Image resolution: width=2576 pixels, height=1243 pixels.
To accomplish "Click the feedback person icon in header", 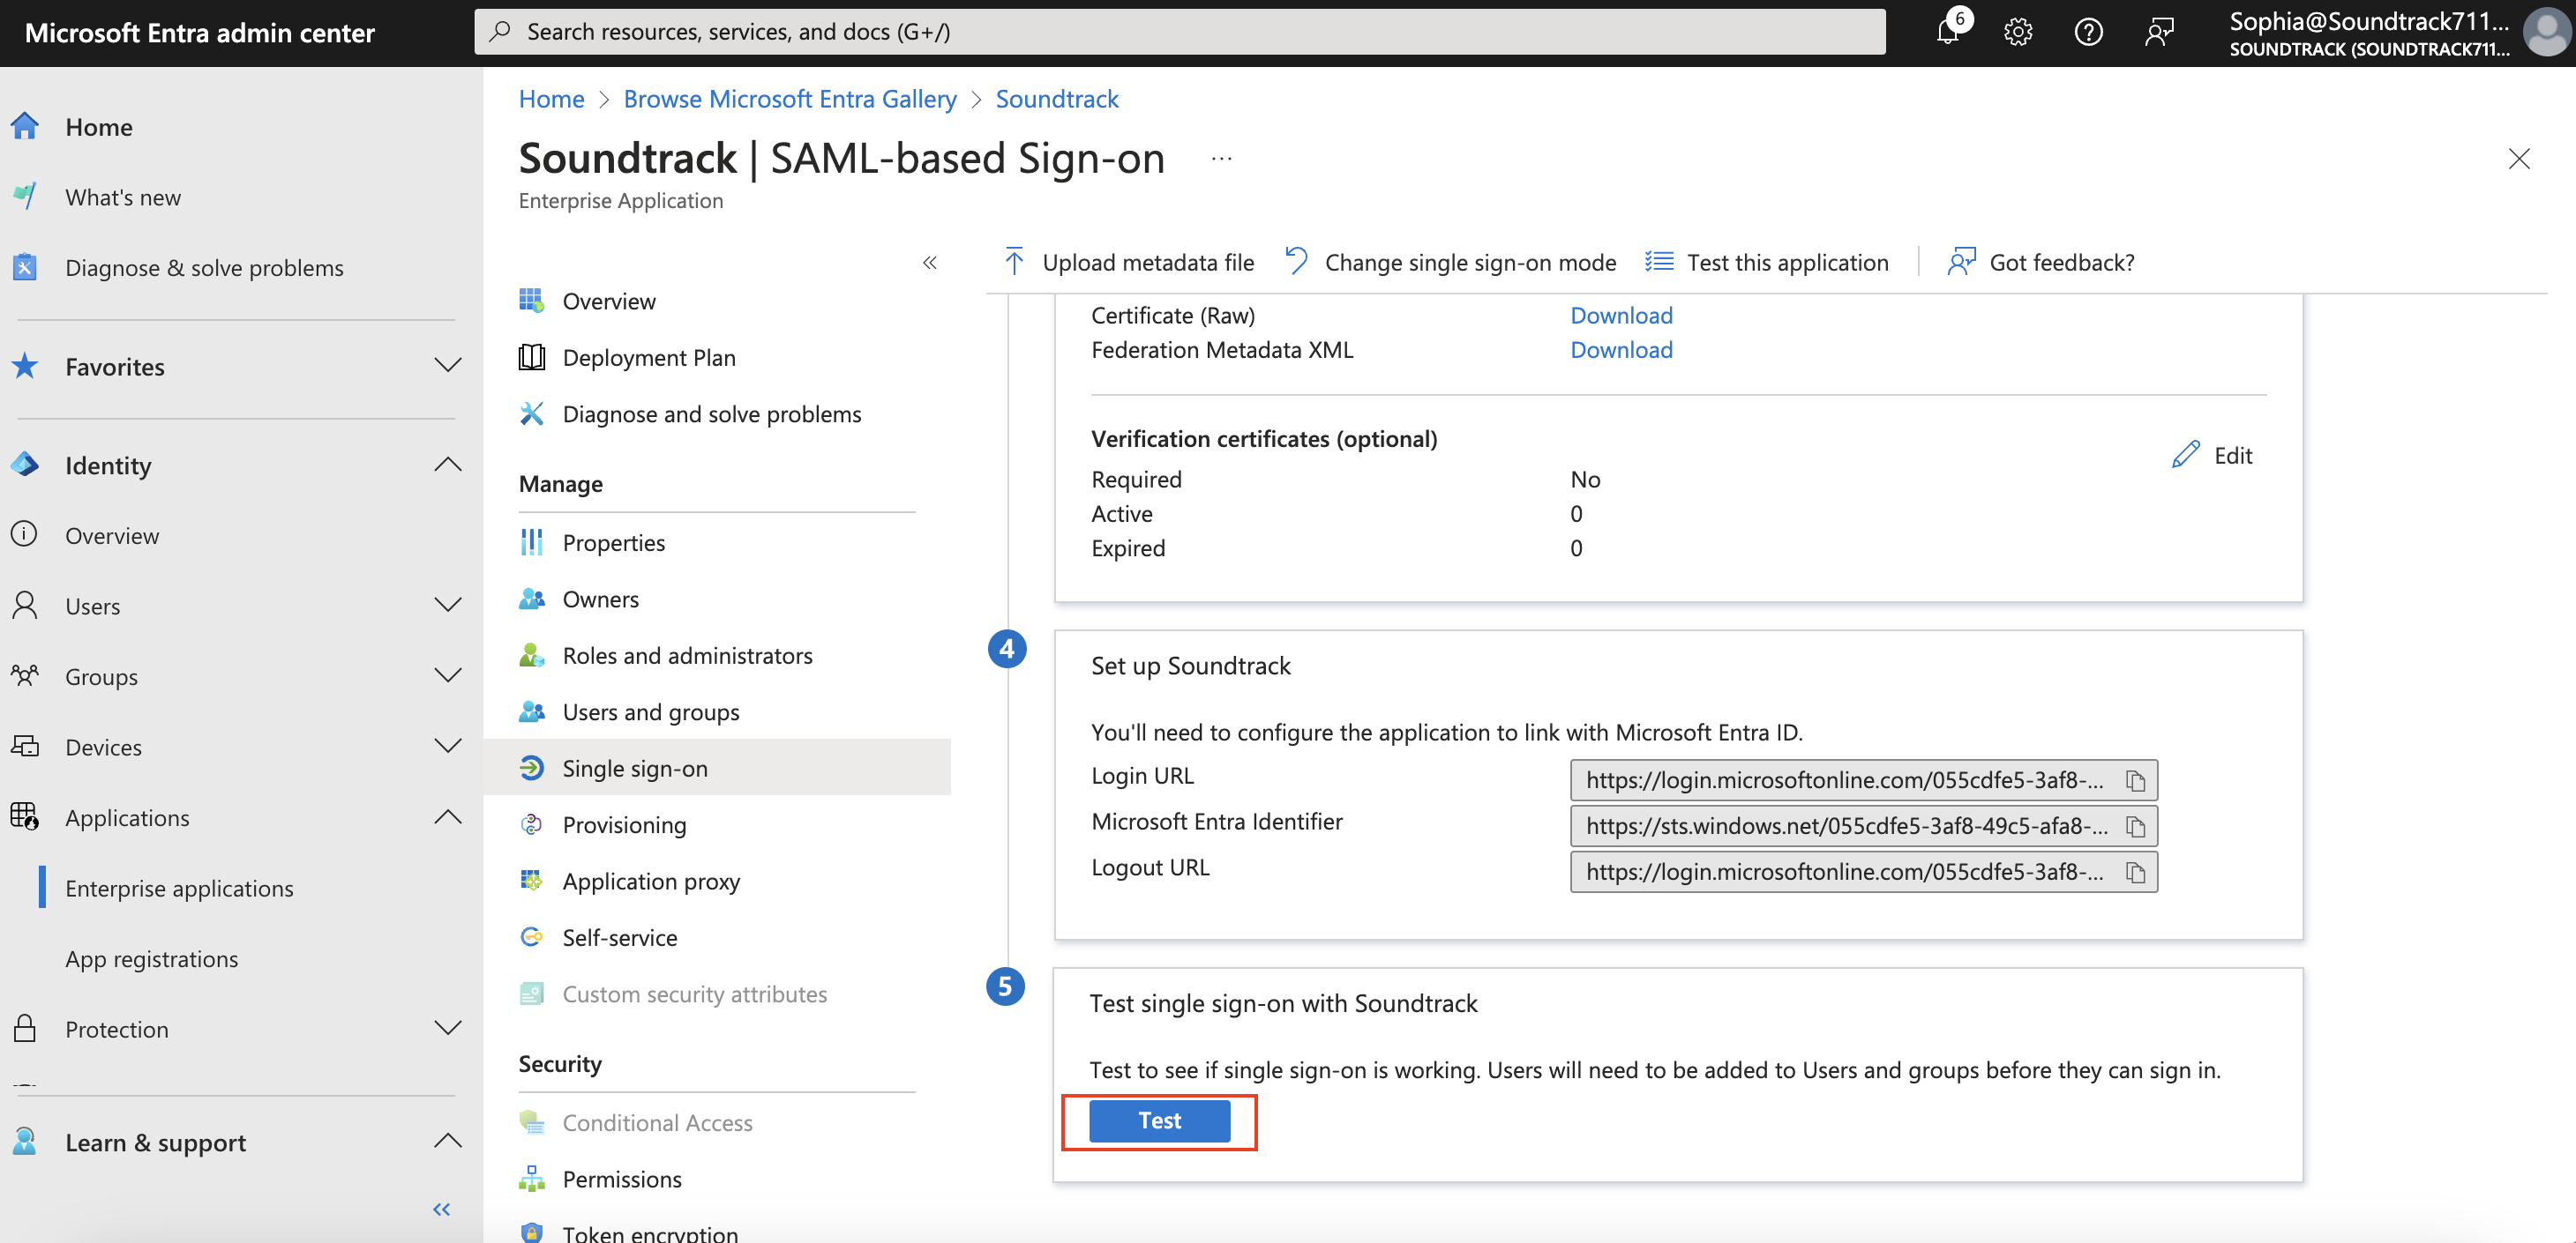I will click(2159, 32).
